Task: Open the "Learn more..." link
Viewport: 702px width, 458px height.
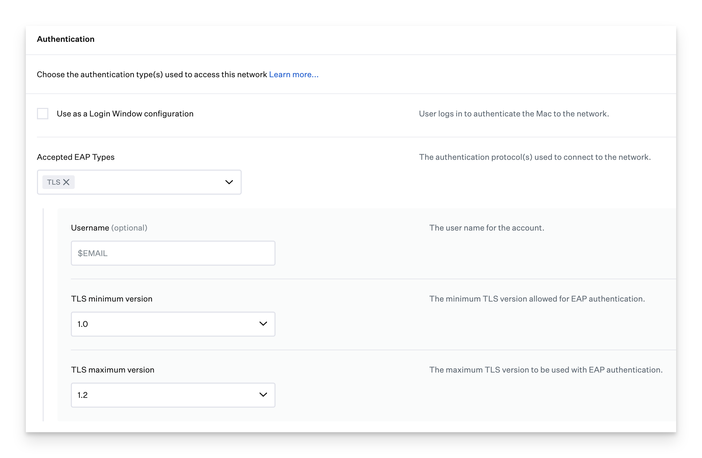Action: point(293,75)
